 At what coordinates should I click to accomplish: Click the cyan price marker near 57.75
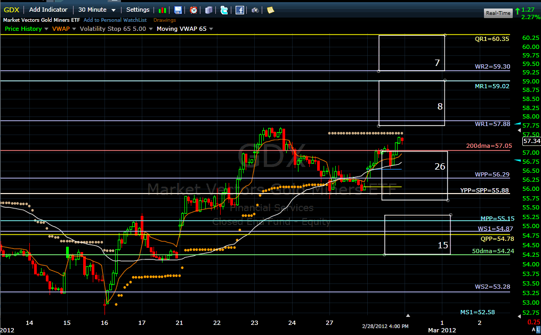[x=518, y=123]
